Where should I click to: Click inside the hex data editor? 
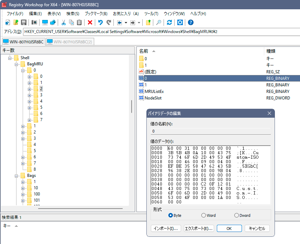211,175
